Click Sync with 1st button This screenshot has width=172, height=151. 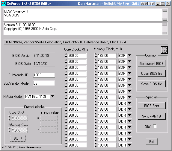click(152, 116)
